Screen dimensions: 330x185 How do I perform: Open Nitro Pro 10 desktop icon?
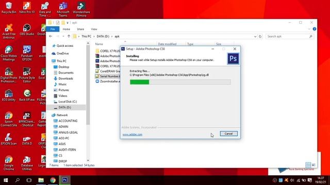coord(27,8)
